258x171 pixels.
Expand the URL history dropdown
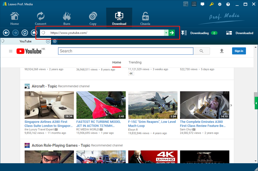tap(166, 33)
